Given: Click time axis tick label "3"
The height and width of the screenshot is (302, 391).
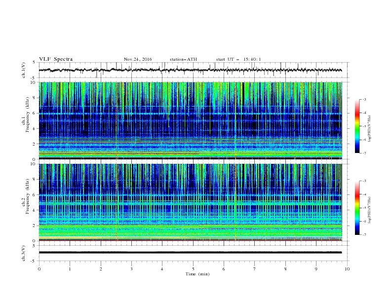Looking at the screenshot, I should pos(131,269).
